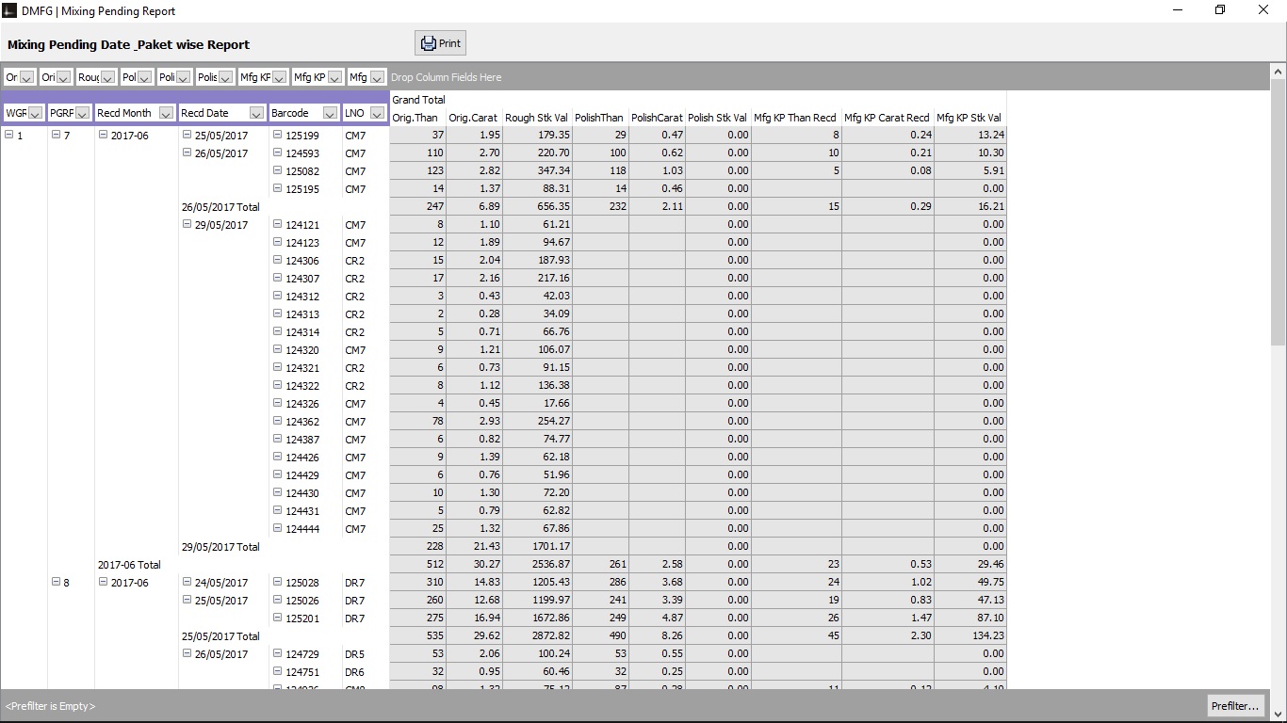Select the '2017-06 Total' row label

tap(129, 564)
